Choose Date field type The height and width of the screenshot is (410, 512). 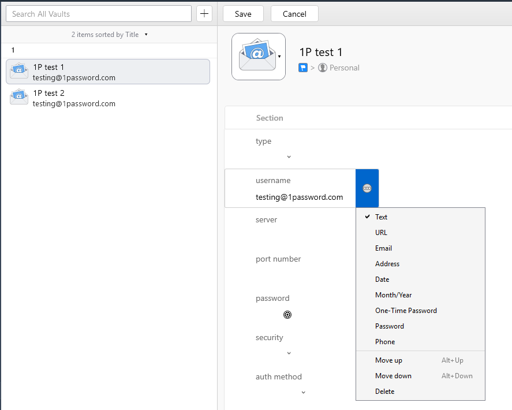[420, 279]
